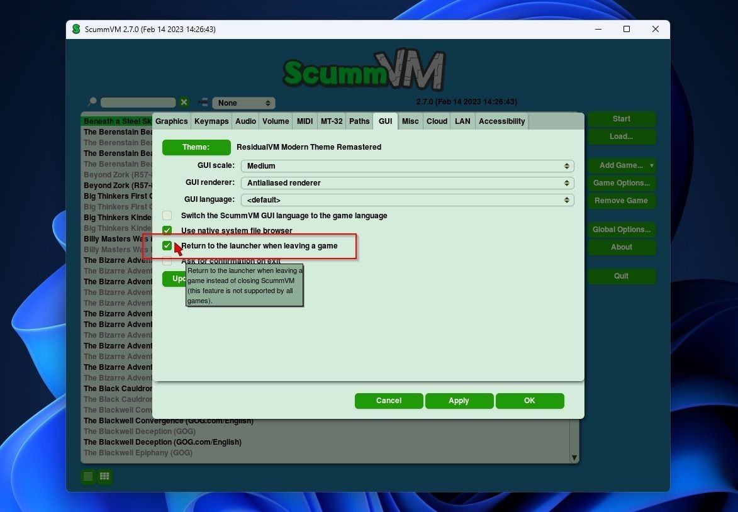This screenshot has width=738, height=512.
Task: Enable Ask for confirmation on exit
Action: pos(167,260)
